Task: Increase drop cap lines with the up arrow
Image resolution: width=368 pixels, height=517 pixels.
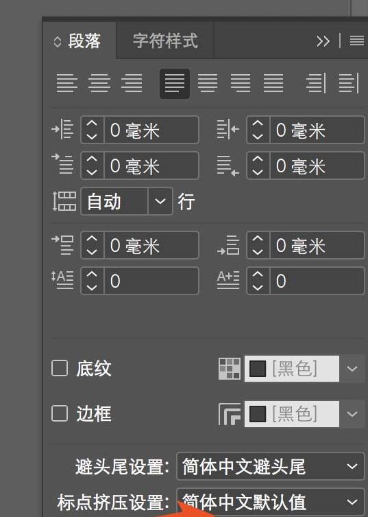Action: click(x=92, y=275)
